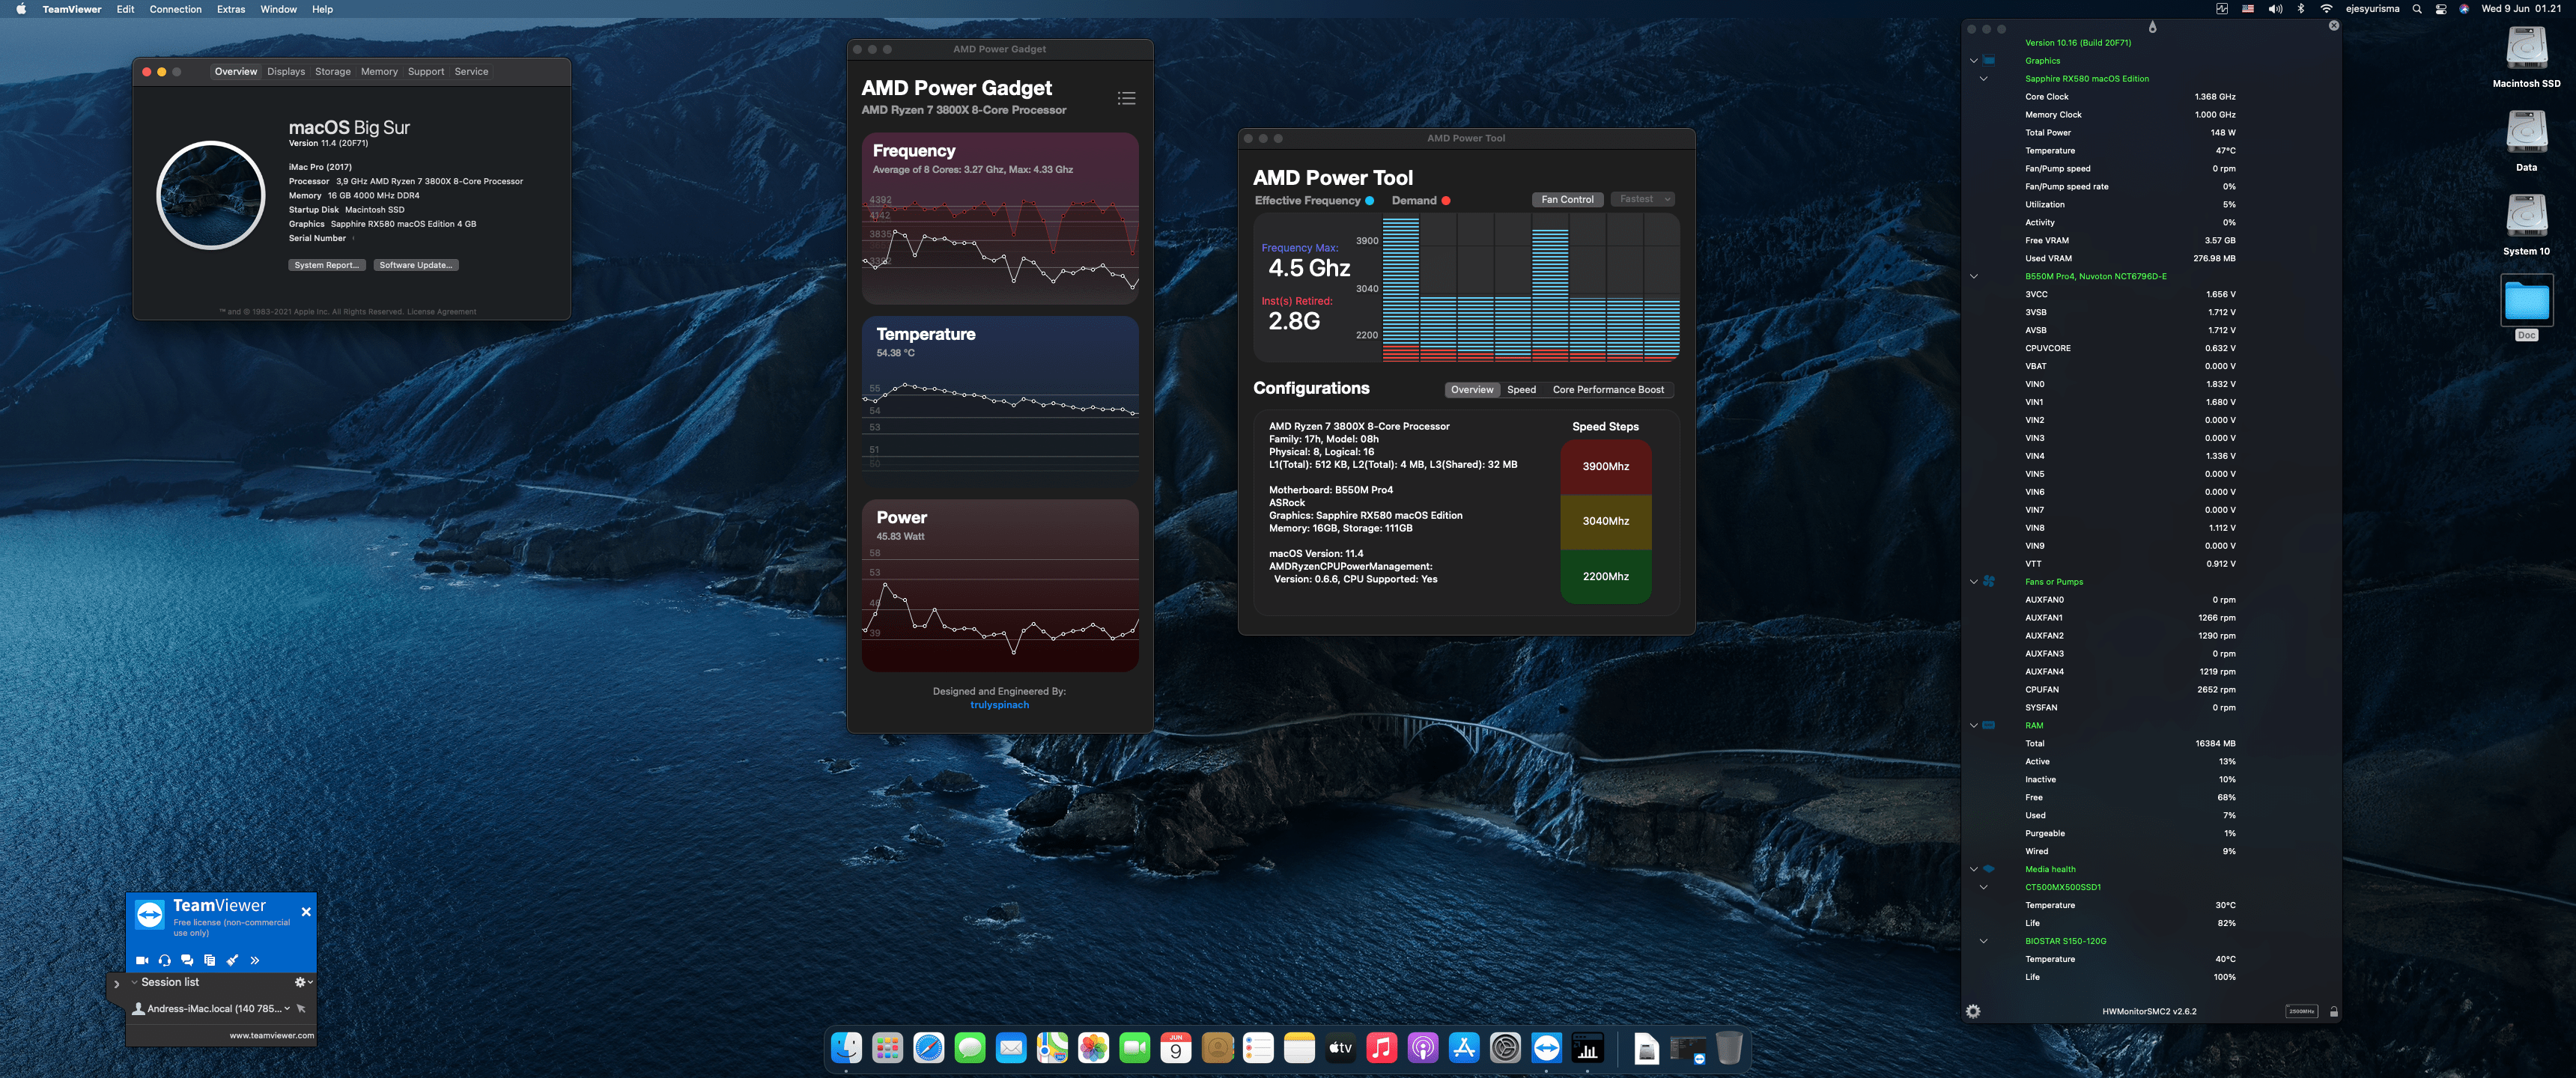
Task: Select the 3040Mhz speed step
Action: pyautogui.click(x=1606, y=521)
